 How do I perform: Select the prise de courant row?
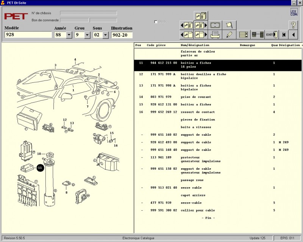pyautogui.click(x=218, y=97)
